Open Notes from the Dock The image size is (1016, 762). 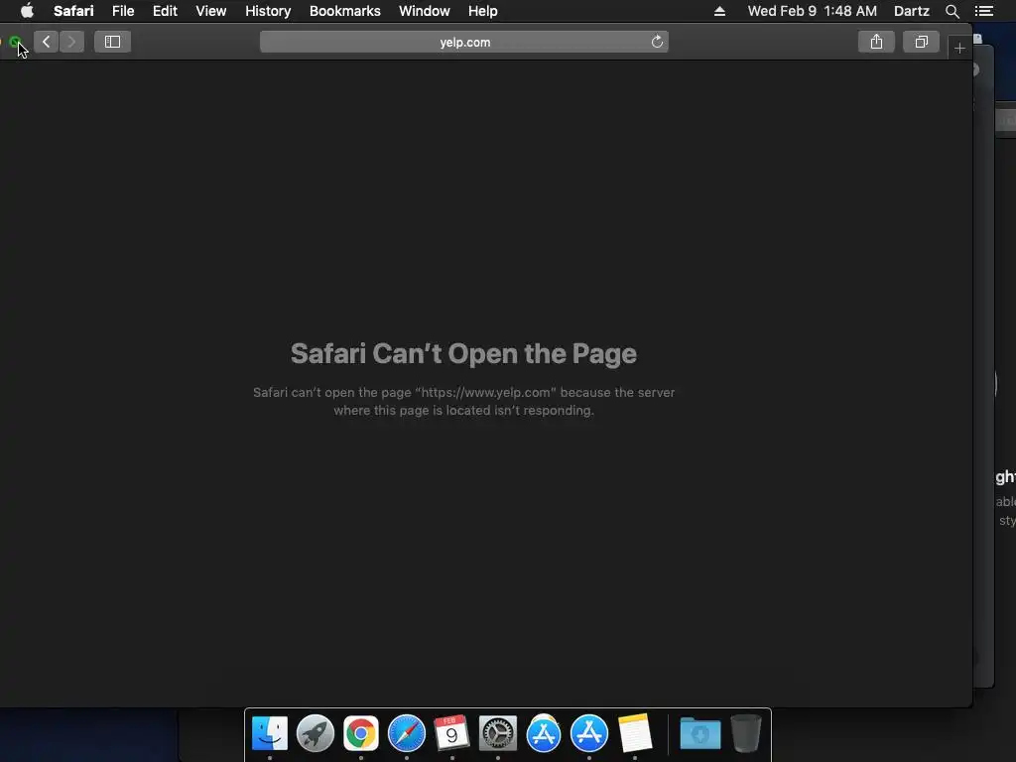pyautogui.click(x=634, y=733)
